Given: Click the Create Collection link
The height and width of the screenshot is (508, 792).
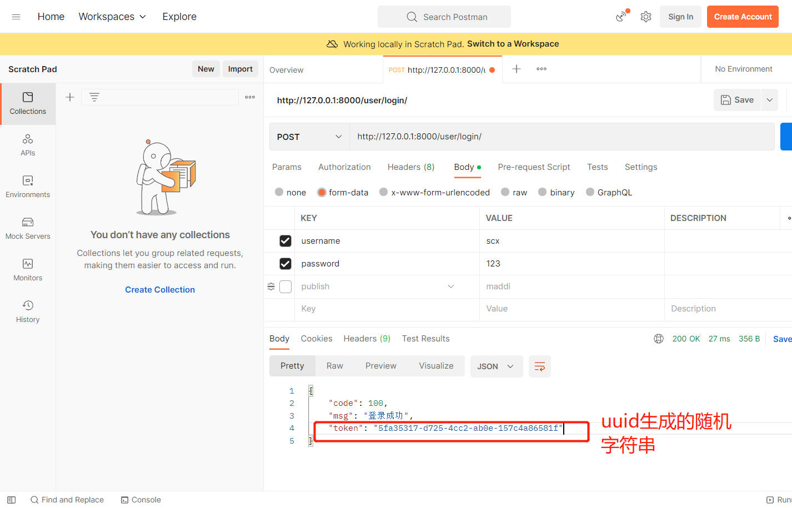Looking at the screenshot, I should pos(160,290).
